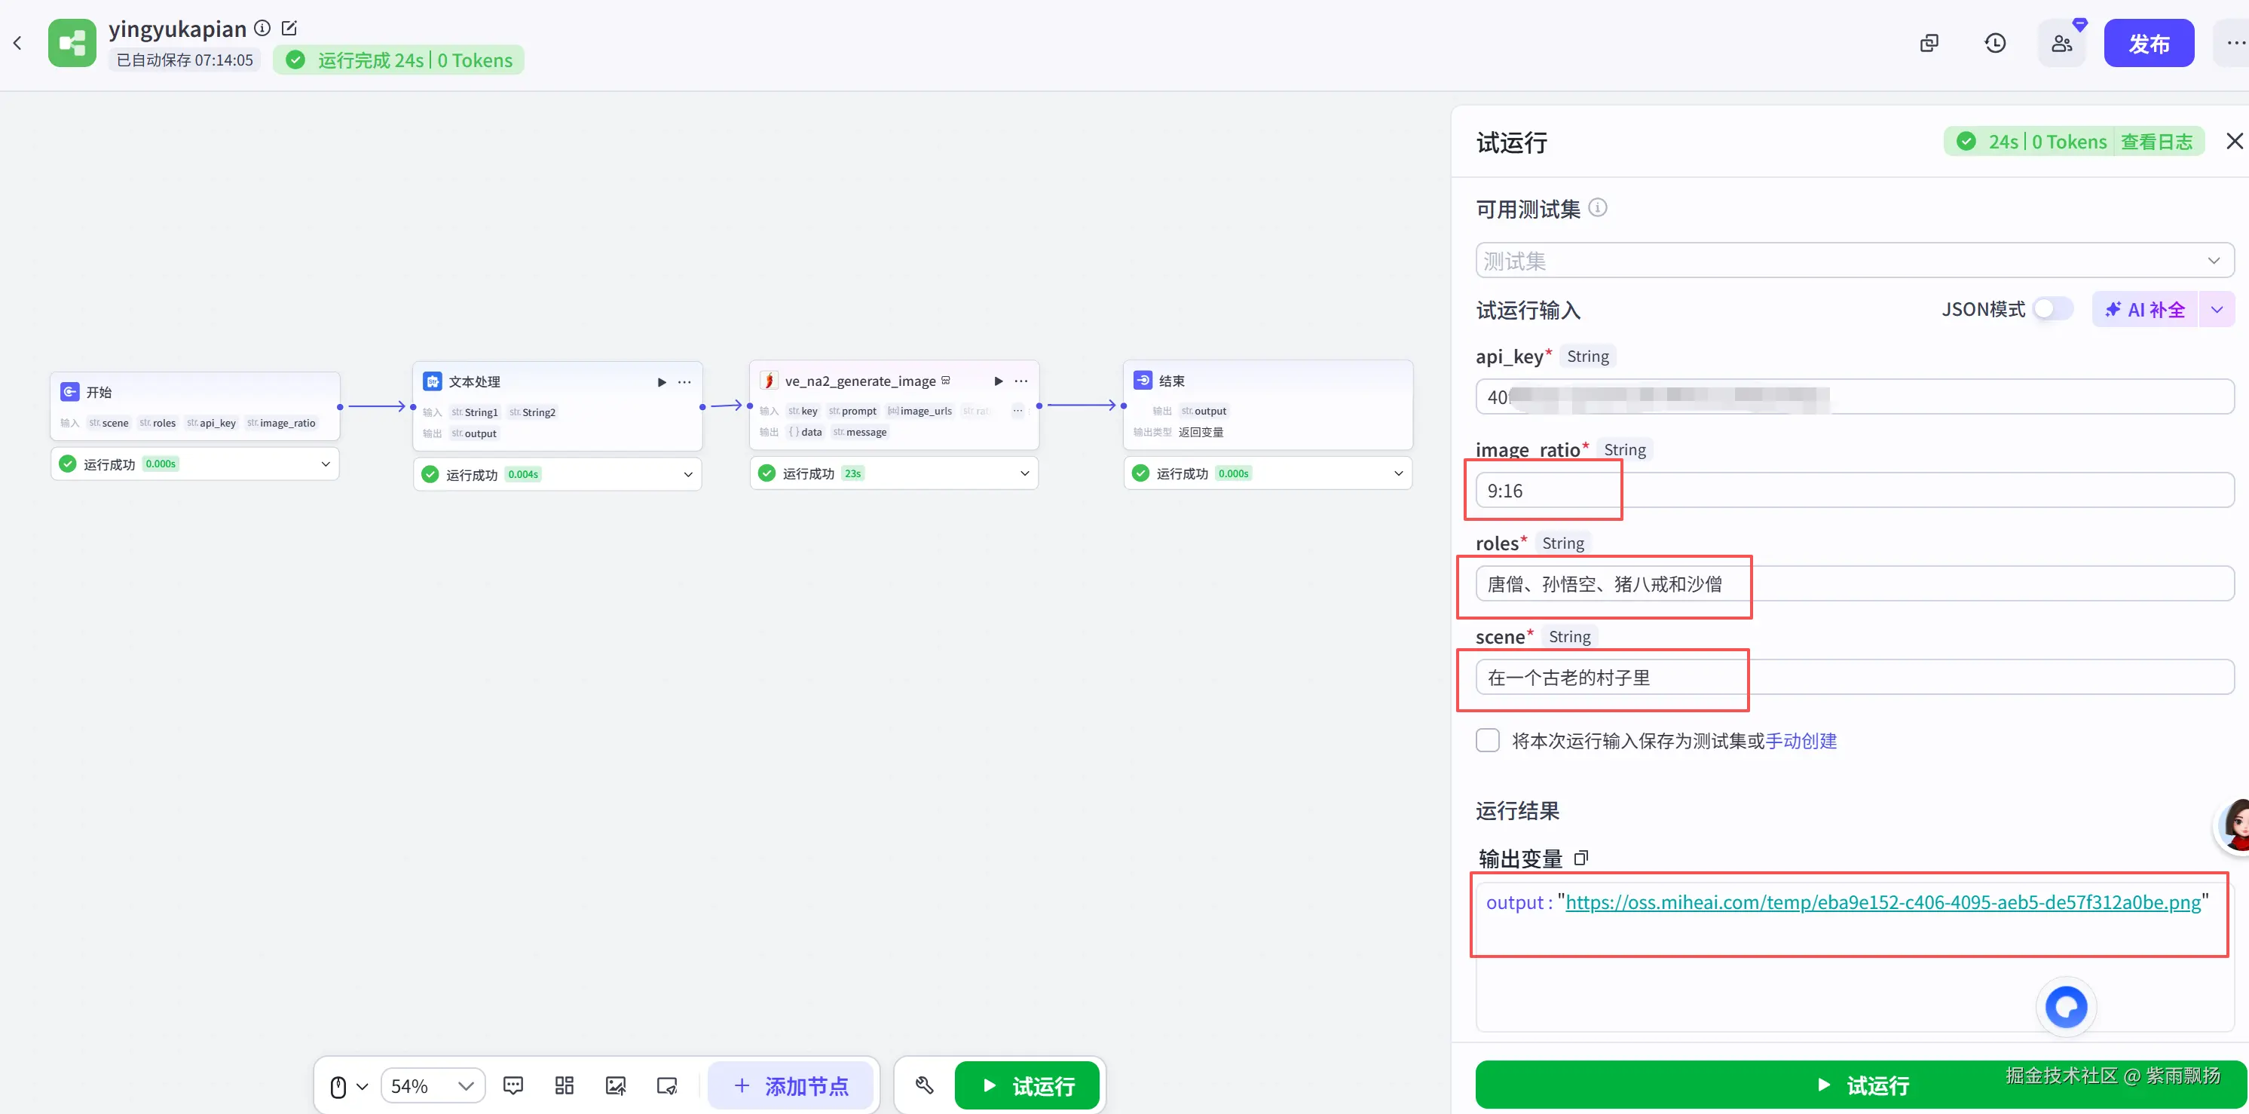Expand the AI 补全 dropdown arrow

[2217, 310]
